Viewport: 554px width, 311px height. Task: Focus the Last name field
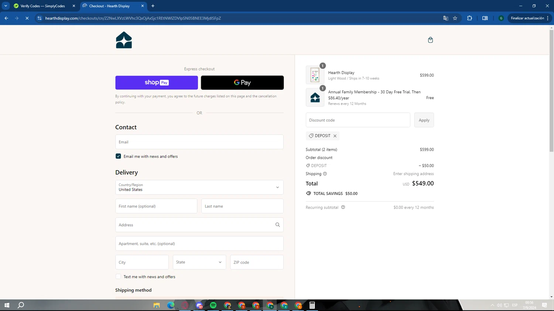click(x=242, y=206)
